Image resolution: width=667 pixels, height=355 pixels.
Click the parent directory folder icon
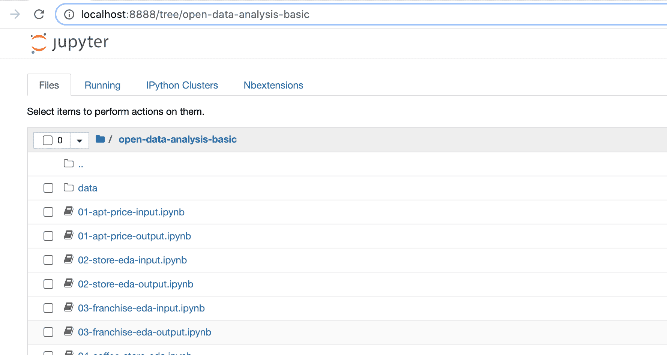coord(69,164)
